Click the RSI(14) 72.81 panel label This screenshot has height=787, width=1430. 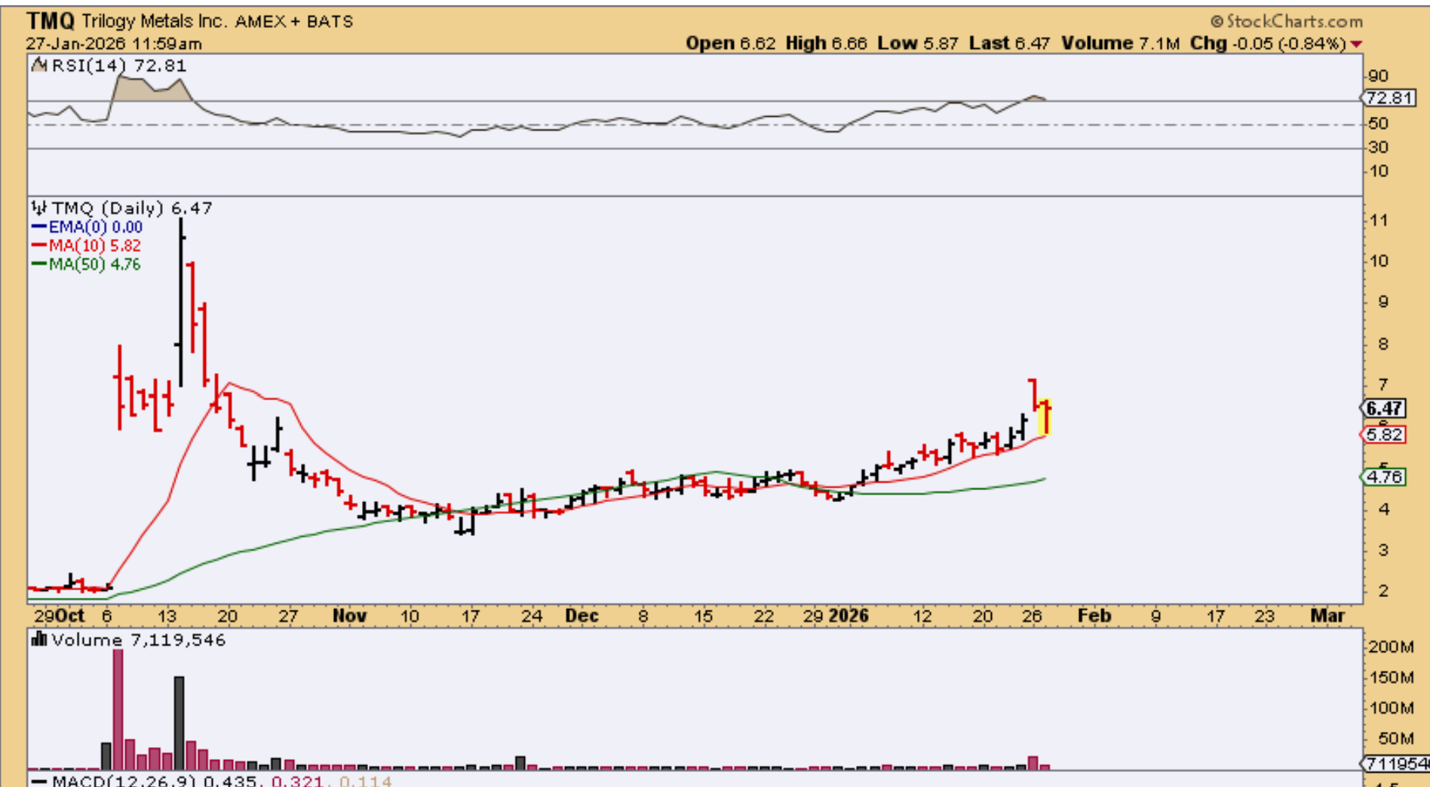pos(118,66)
